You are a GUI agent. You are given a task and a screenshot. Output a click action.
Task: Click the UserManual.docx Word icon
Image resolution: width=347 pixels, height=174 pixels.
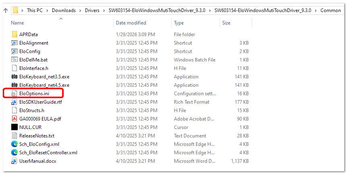click(14, 161)
